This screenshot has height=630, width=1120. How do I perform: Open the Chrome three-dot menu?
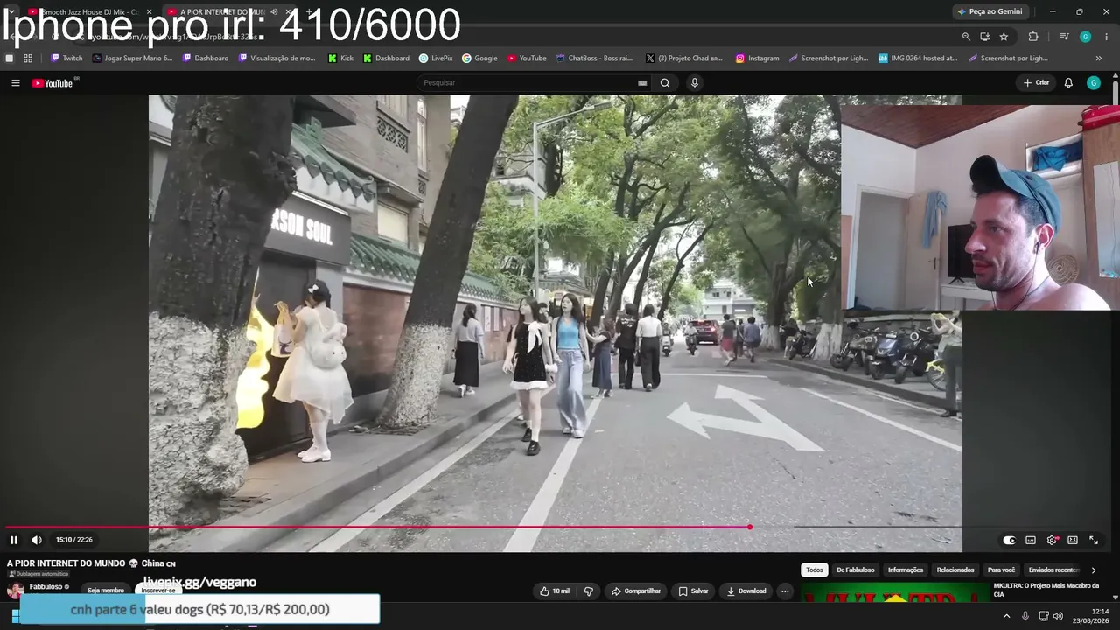1107,37
